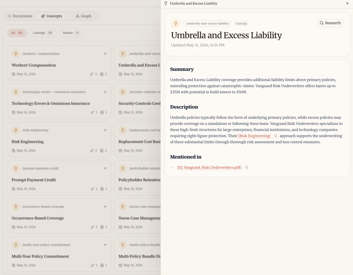Click the lightbulb icon on Prompt-Payment Credit card
The width and height of the screenshot is (353, 275).
click(16, 168)
